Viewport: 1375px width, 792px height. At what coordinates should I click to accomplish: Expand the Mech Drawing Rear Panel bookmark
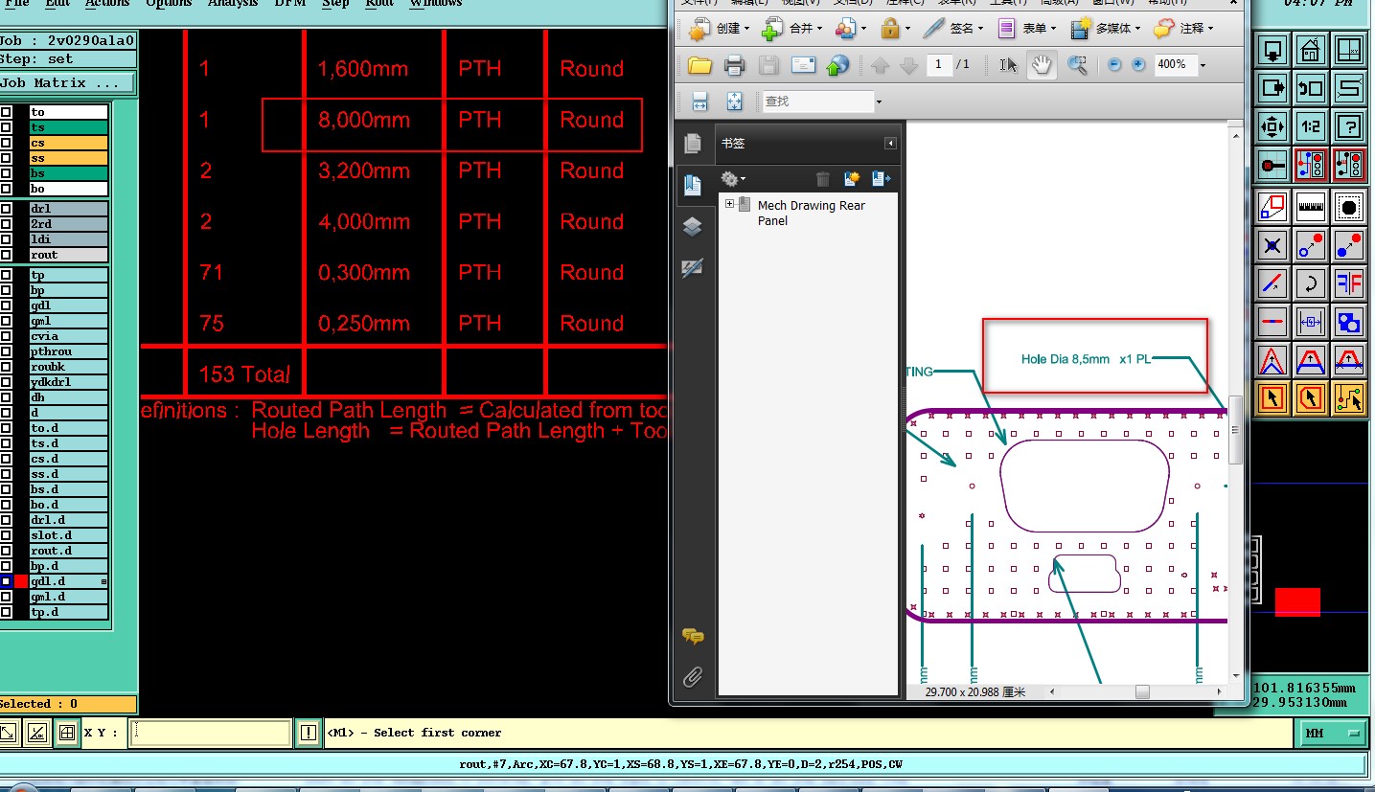coord(729,204)
